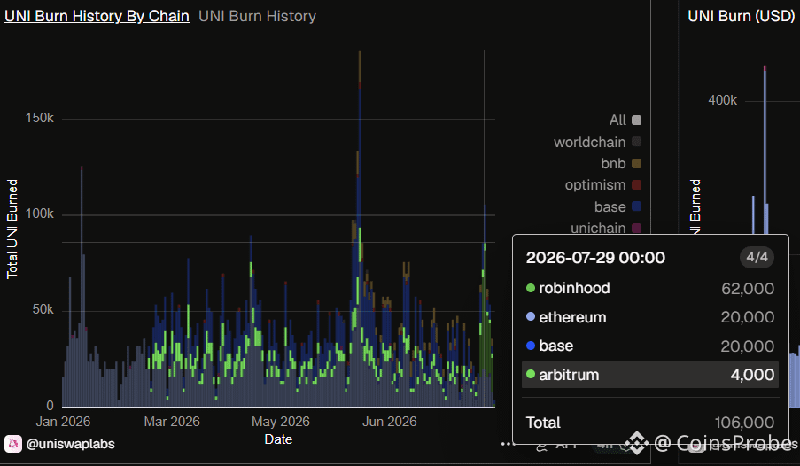Toggle the base legend color box in legend list
The width and height of the screenshot is (800, 466).
pos(636,206)
